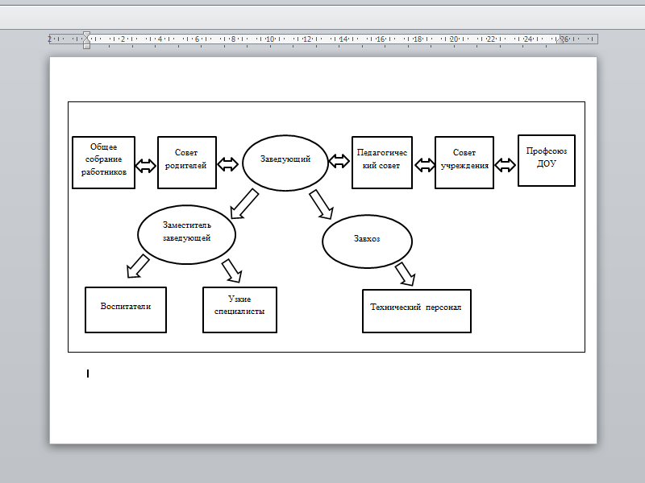Select the double arrow between 'Совет родителей' and 'Заведующий'

pos(228,164)
